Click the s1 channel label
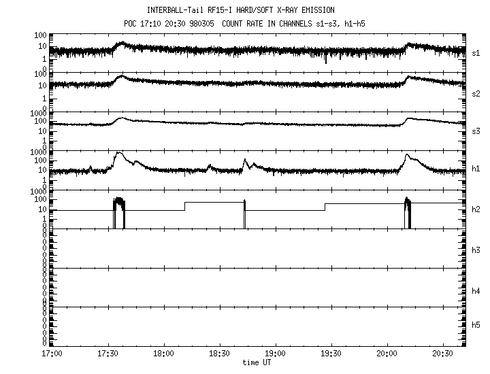This screenshot has height=374, width=490. click(x=476, y=52)
